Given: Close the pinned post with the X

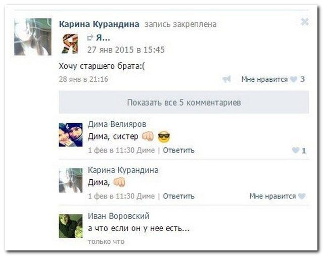Looking at the screenshot, I should [305, 22].
